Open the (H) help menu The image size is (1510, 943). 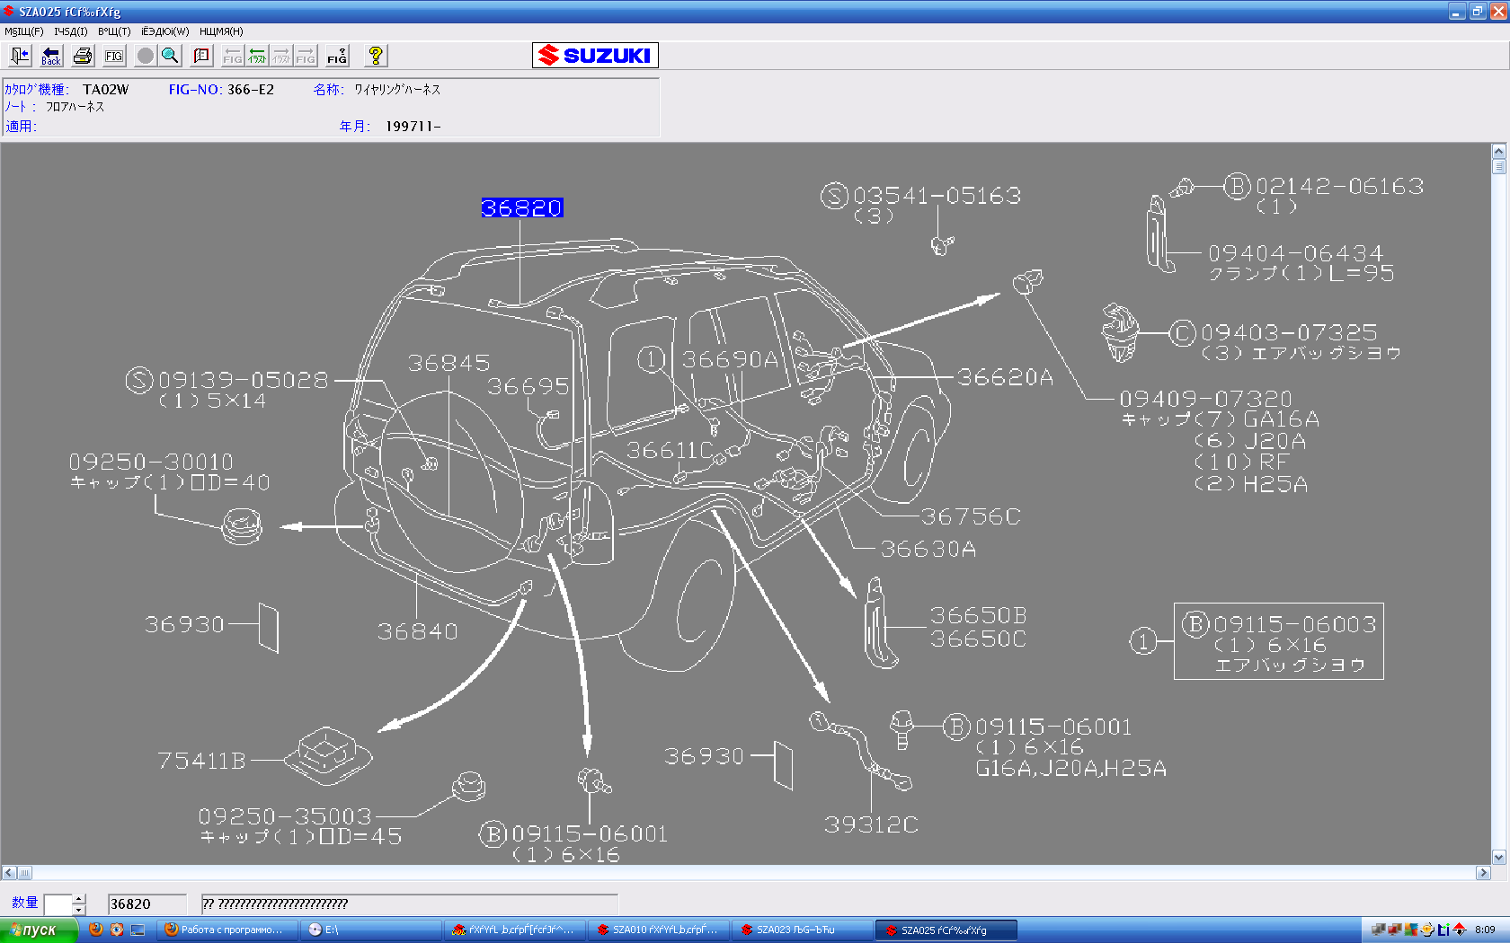click(x=221, y=31)
